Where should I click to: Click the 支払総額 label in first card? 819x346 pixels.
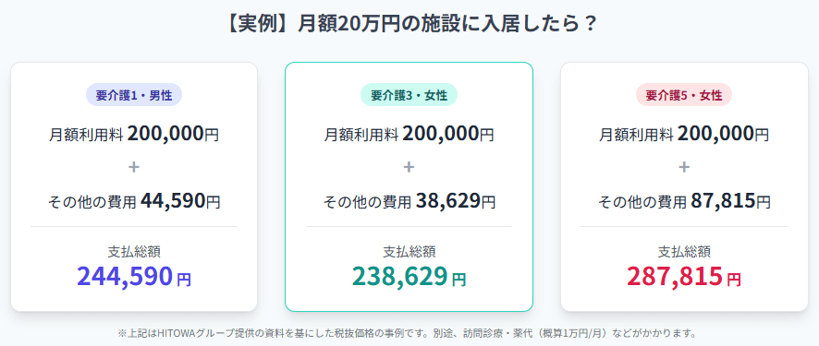pyautogui.click(x=134, y=252)
